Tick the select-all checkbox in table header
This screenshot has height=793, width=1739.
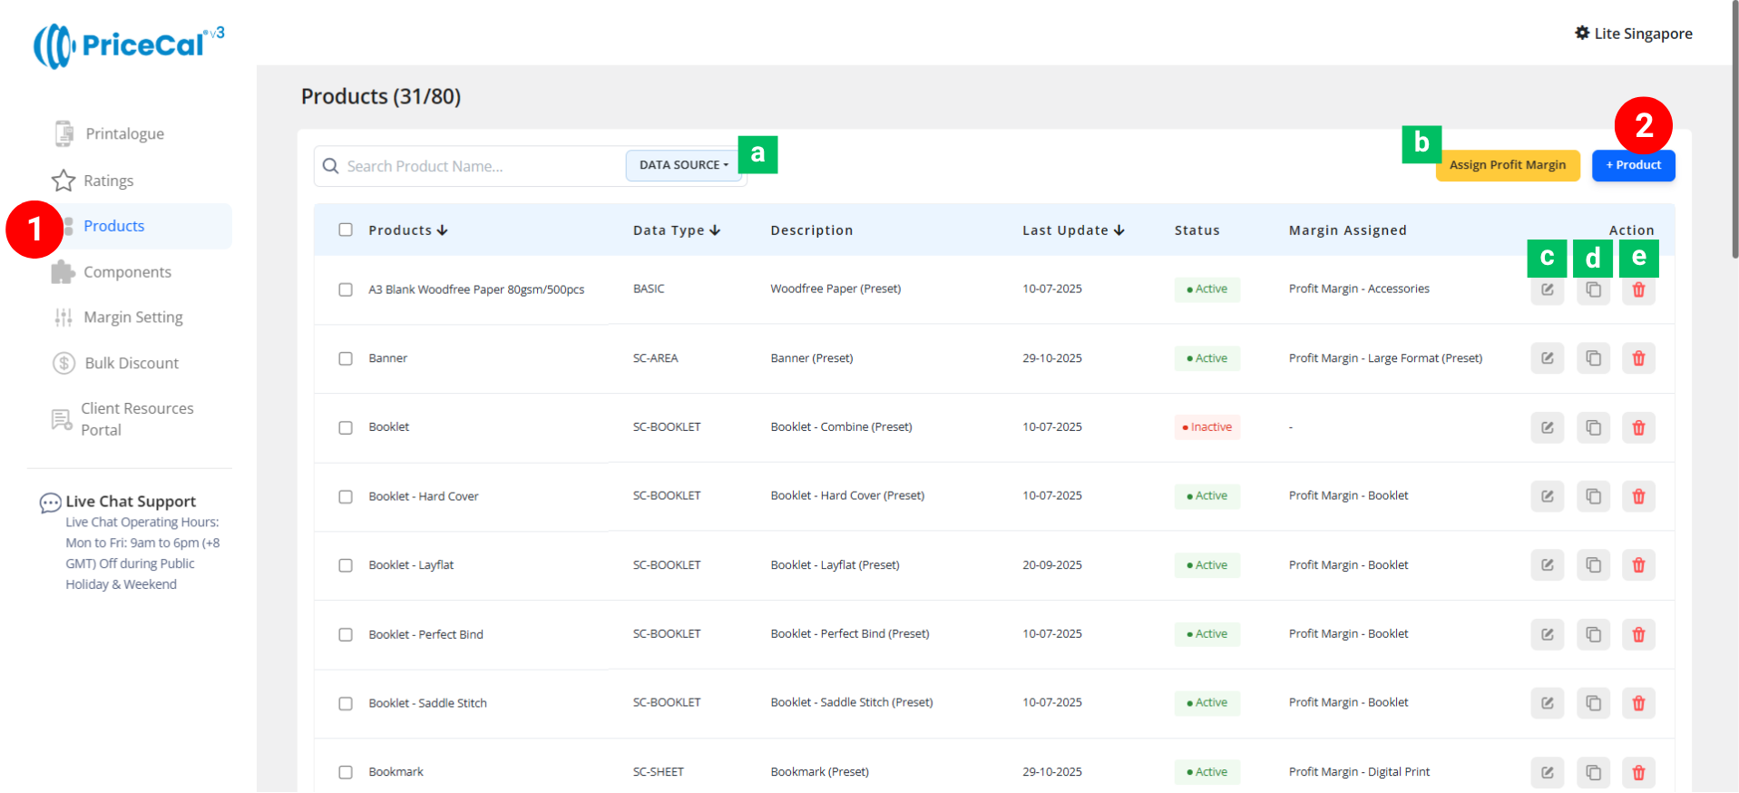346,230
